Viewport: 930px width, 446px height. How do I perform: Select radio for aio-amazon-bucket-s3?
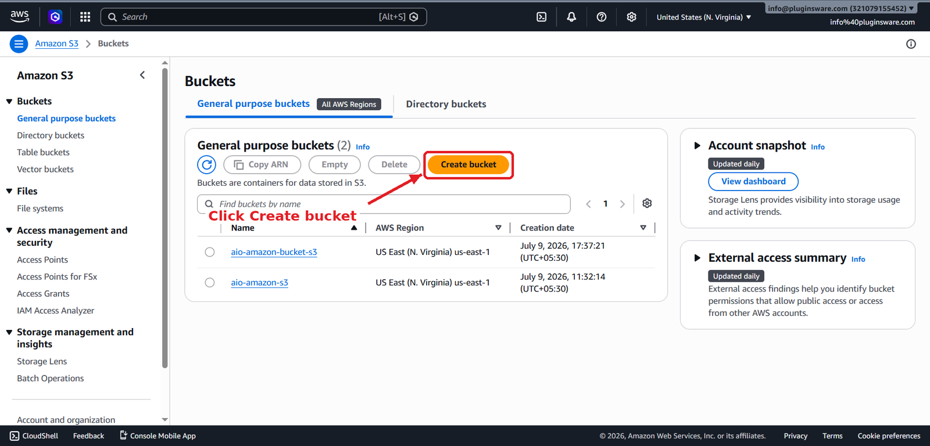point(210,252)
